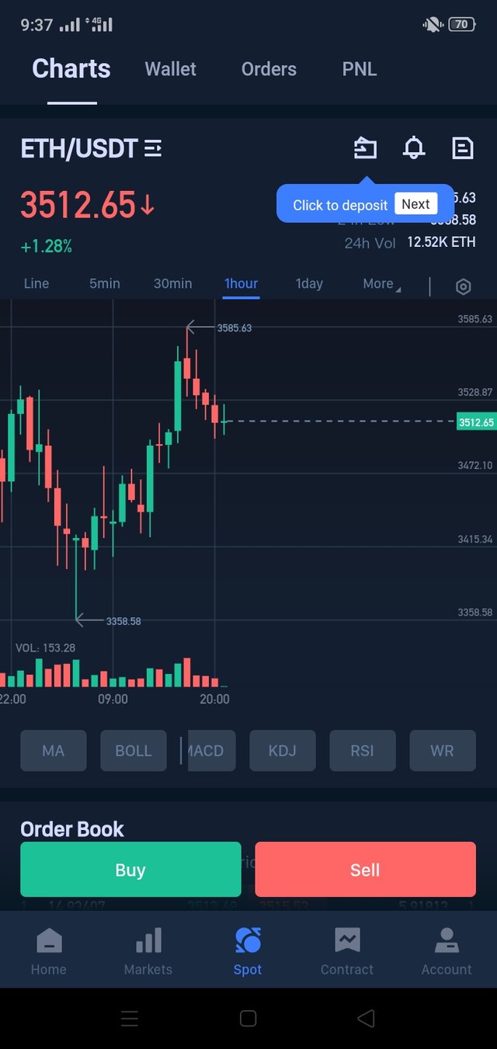
Task: Open the order records document icon
Action: (x=463, y=148)
